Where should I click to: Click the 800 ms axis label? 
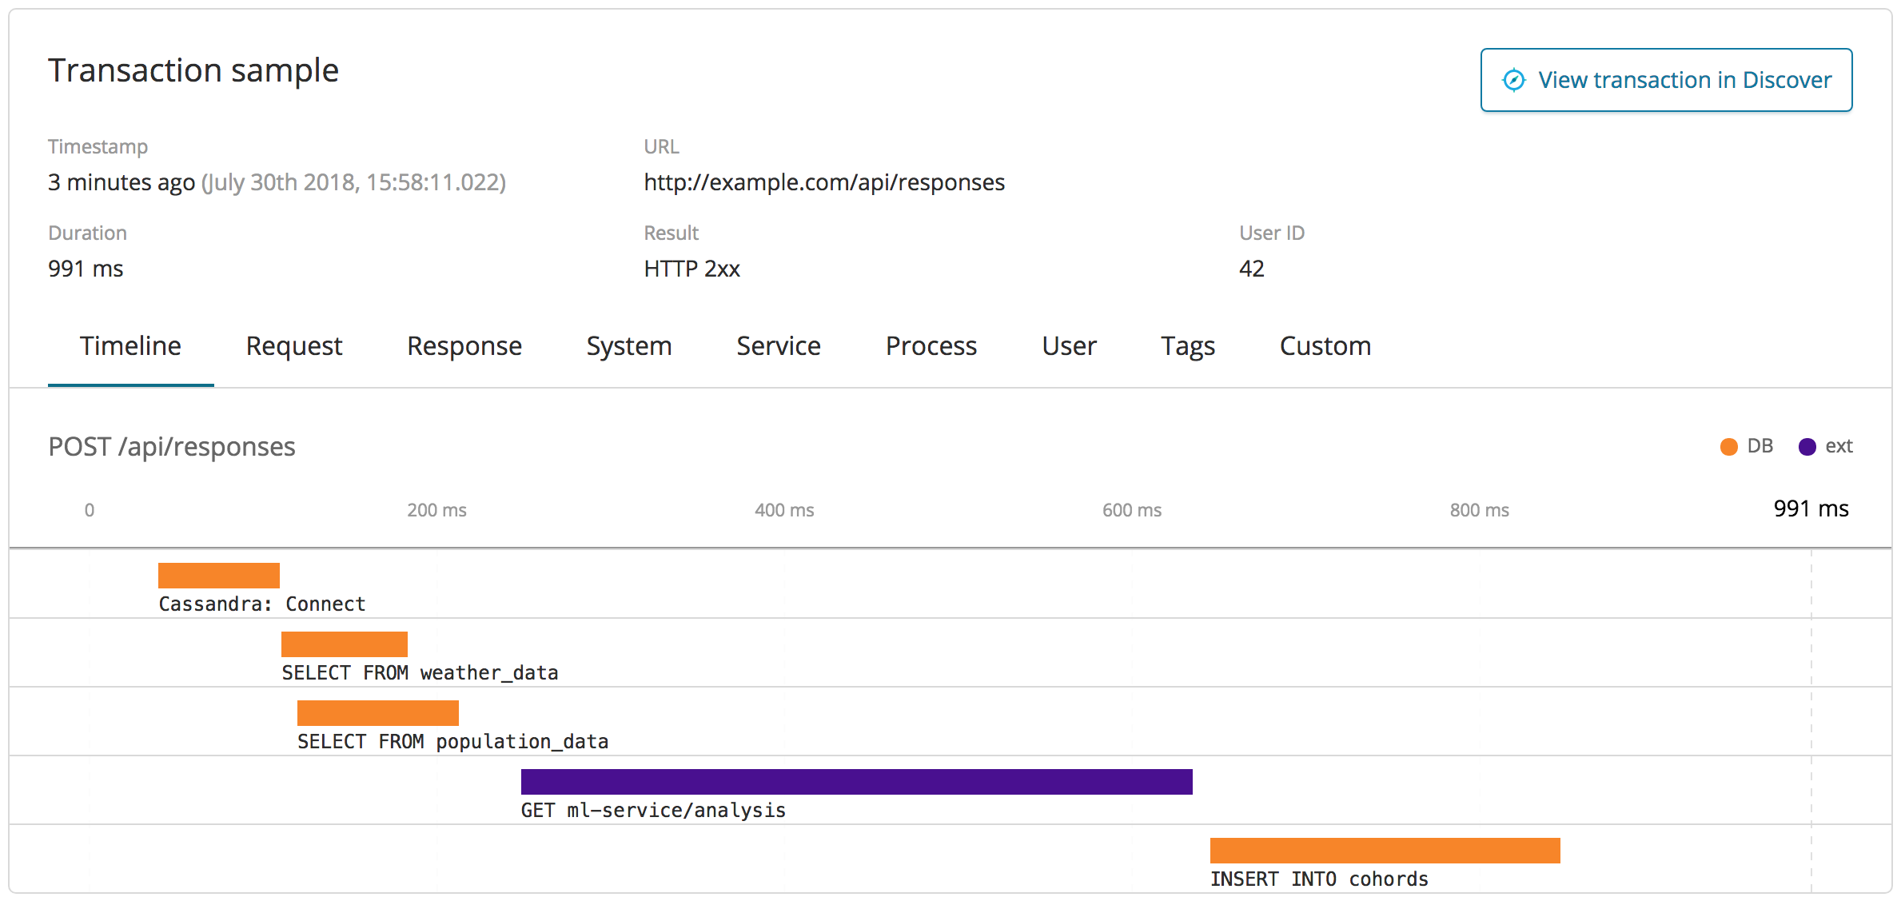coord(1480,510)
